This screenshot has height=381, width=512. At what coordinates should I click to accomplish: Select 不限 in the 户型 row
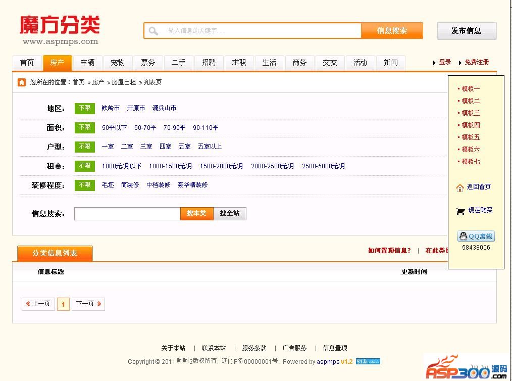click(84, 147)
